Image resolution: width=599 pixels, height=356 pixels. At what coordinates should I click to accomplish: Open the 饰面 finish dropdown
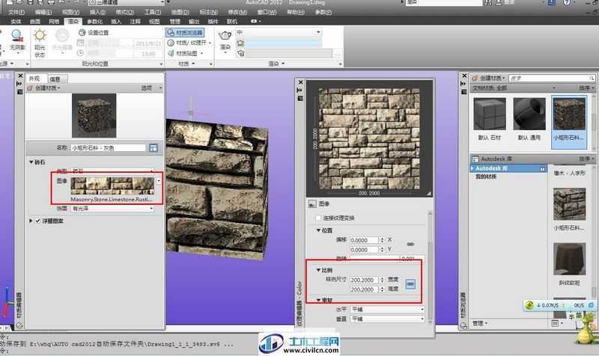(x=113, y=209)
